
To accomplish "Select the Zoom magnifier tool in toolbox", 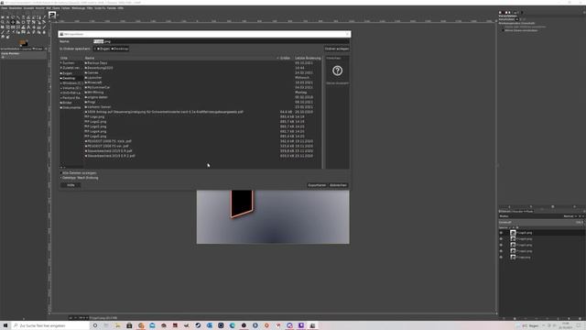I will [3, 22].
